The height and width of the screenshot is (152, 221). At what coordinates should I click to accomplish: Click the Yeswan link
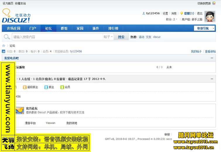50,123
